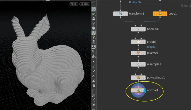Toggle point numbers icon labeled 12
Viewport: 191px width, 110px height.
tap(93, 76)
